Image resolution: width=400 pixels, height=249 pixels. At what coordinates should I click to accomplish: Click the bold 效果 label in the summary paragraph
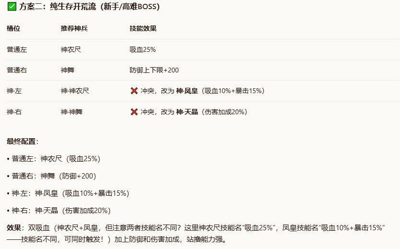[x=14, y=228]
